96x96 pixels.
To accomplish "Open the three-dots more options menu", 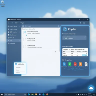I will tap(87, 23).
